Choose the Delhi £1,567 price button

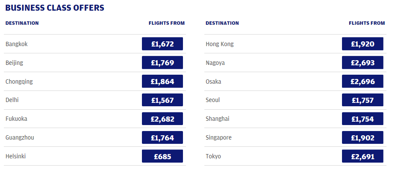pos(162,100)
